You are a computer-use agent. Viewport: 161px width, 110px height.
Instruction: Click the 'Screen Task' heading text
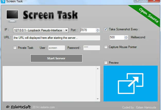coord(50,15)
